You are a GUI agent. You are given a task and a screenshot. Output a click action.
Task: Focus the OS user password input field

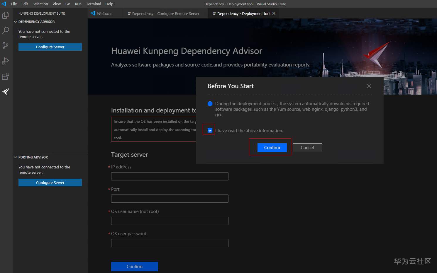click(x=170, y=243)
